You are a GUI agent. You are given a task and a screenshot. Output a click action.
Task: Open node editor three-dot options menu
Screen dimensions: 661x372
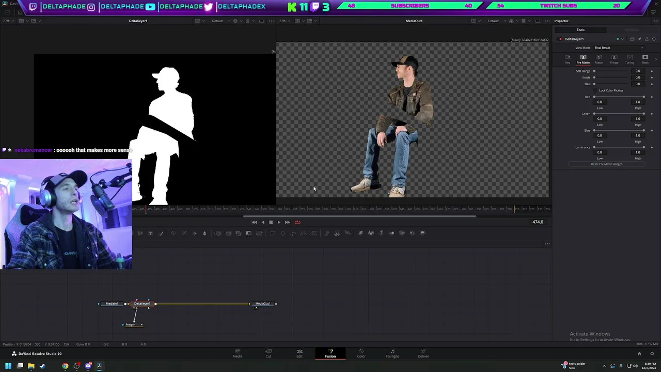(547, 244)
